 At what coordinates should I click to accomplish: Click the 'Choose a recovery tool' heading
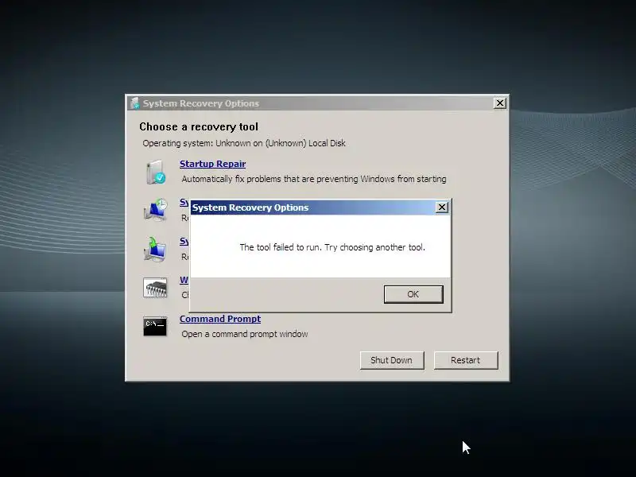point(199,126)
